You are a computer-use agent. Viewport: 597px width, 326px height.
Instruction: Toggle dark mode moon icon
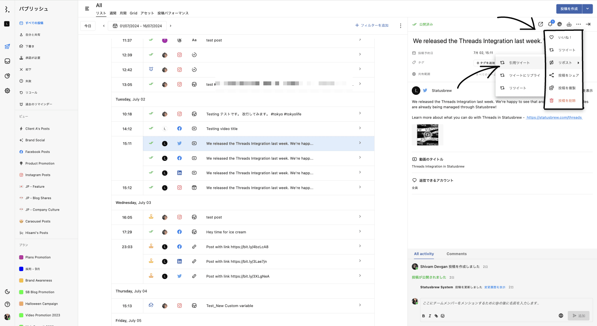(x=7, y=292)
